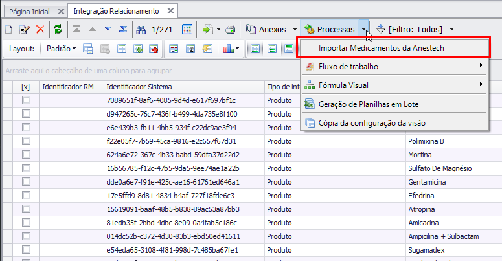
Task: Check the box for row d947265c-76c7
Action: coord(27,114)
